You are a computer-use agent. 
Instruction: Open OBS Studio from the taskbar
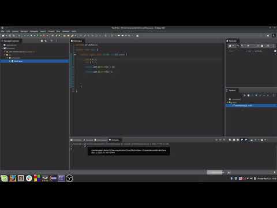(x=69, y=179)
